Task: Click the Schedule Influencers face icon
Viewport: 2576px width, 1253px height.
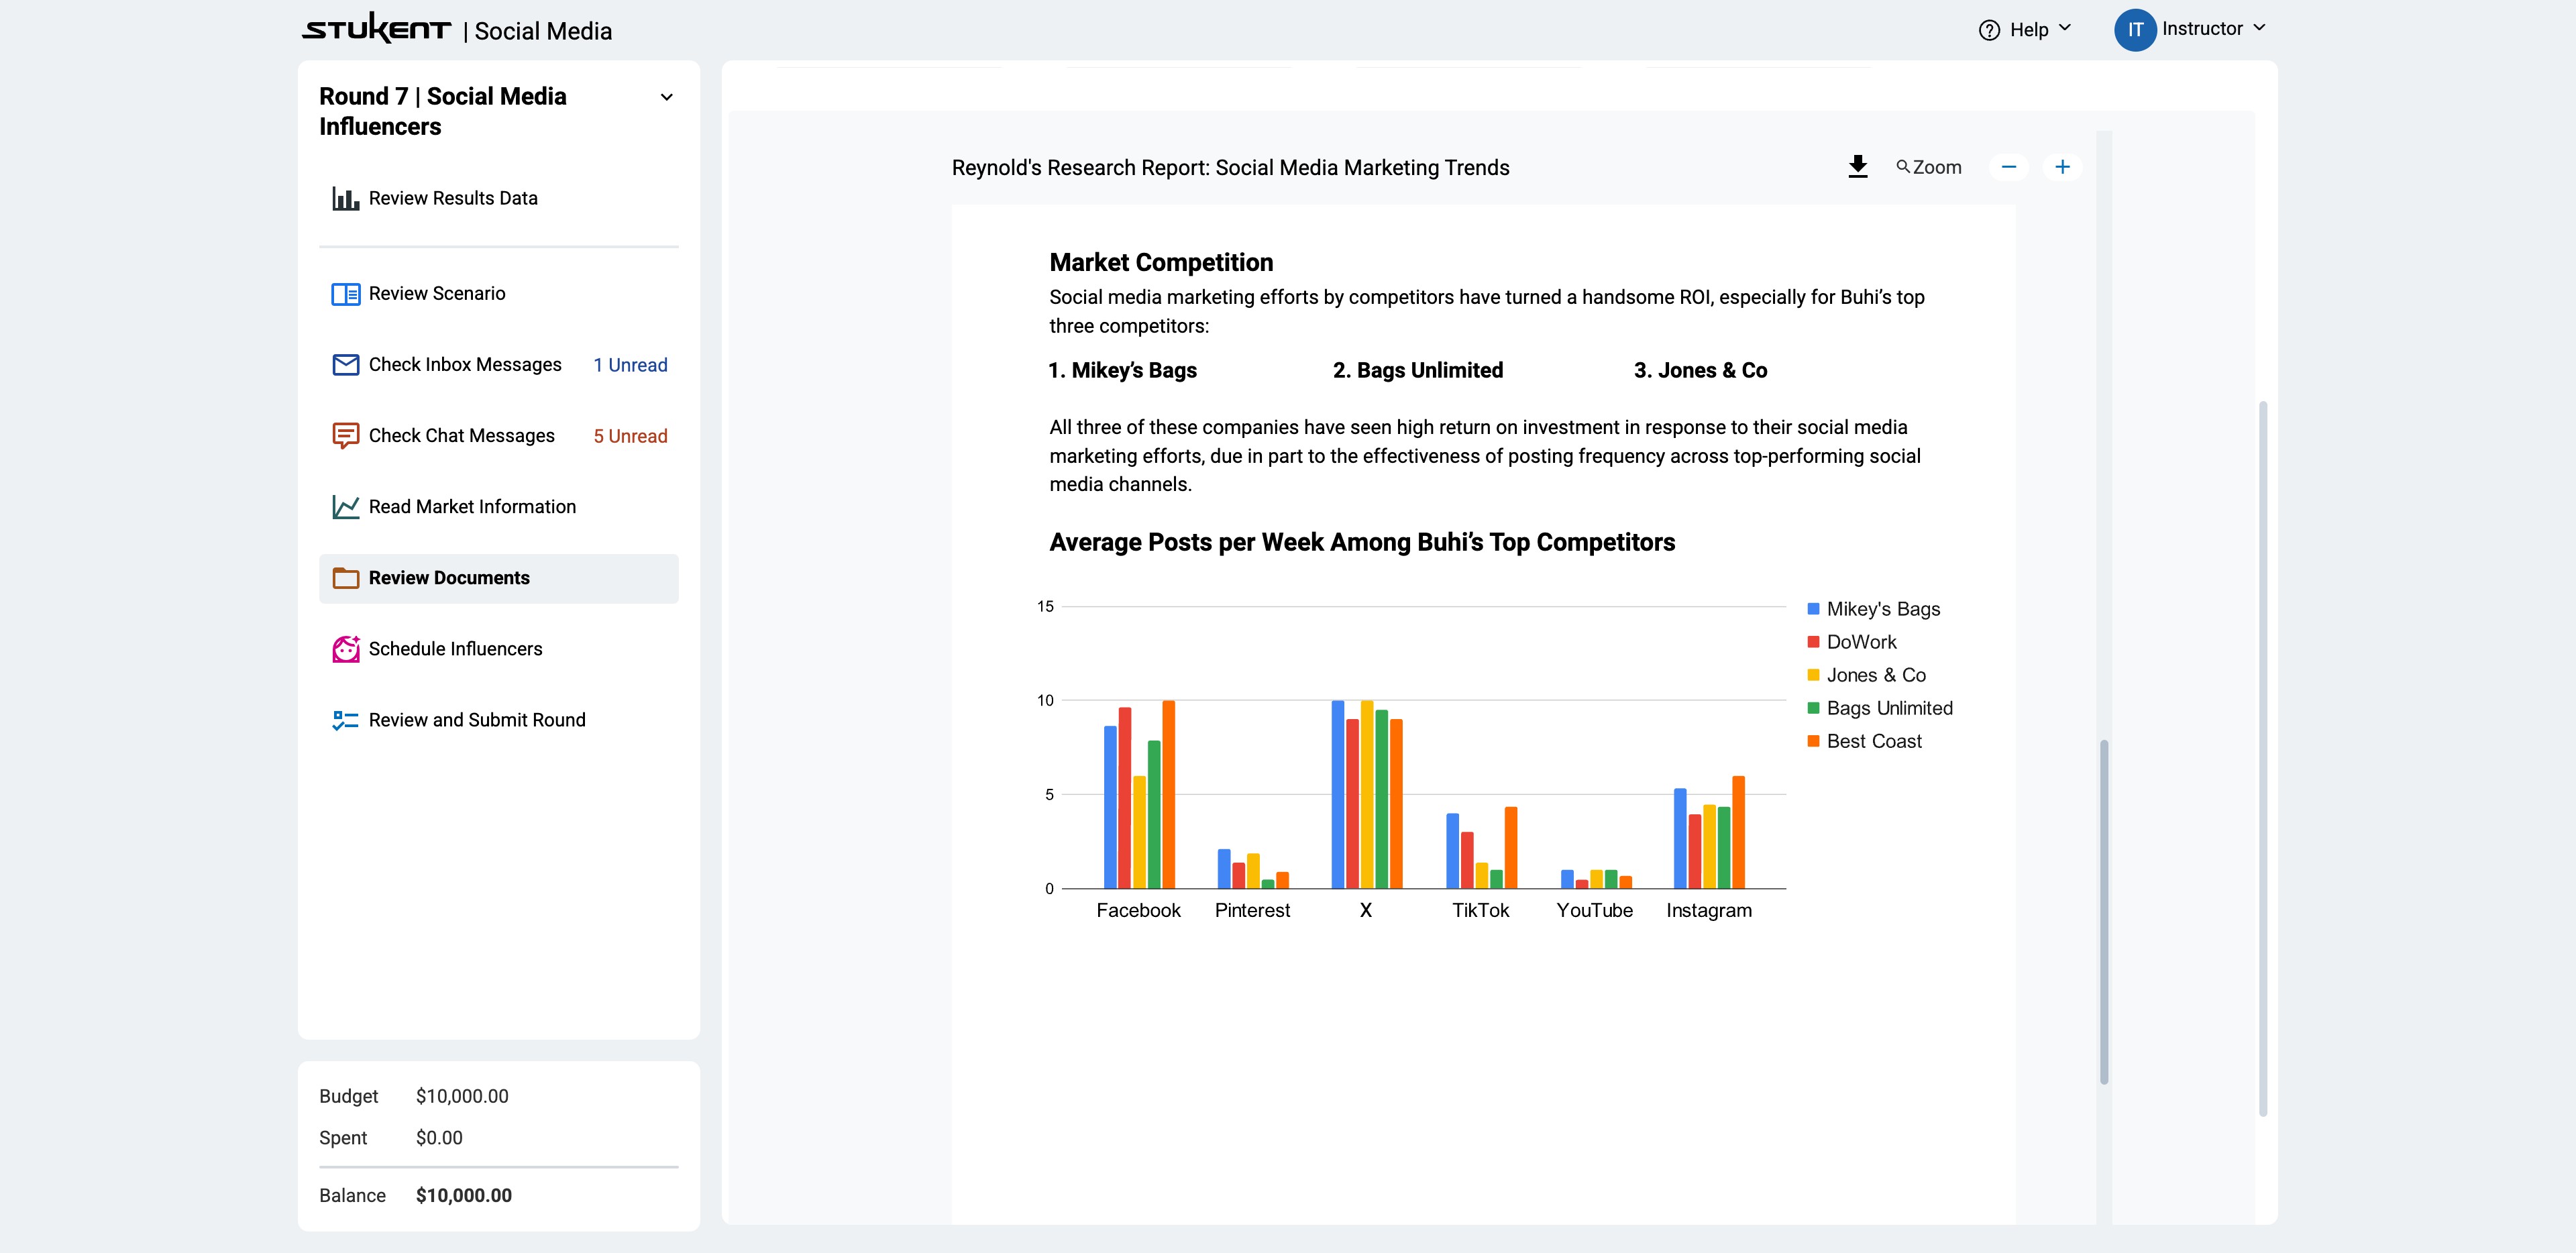Action: pyautogui.click(x=345, y=649)
